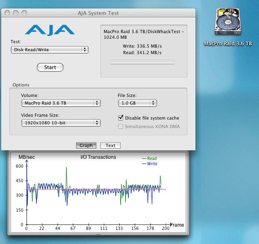Uncheck Disable file system cache
Image resolution: width=259 pixels, height=244 pixels.
(x=121, y=118)
